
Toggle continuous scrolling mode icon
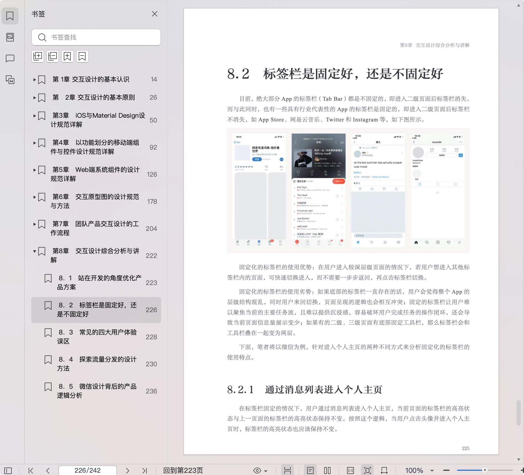(x=288, y=470)
